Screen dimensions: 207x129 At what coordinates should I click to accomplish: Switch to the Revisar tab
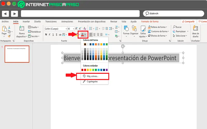(x=114, y=21)
